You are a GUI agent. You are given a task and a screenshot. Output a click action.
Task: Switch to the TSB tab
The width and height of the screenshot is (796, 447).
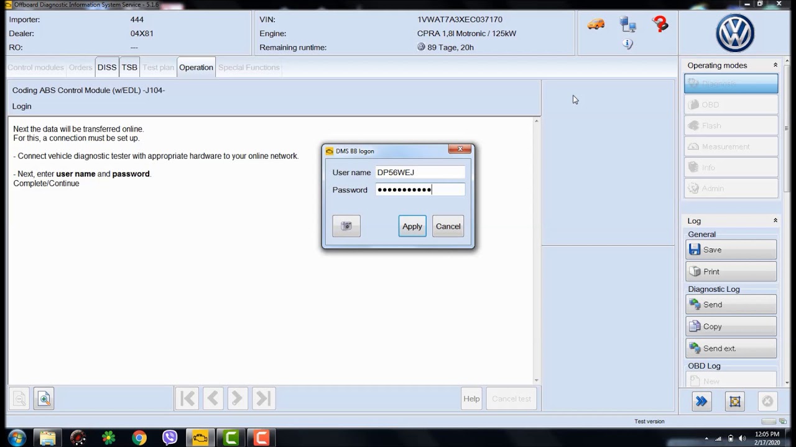click(x=129, y=67)
